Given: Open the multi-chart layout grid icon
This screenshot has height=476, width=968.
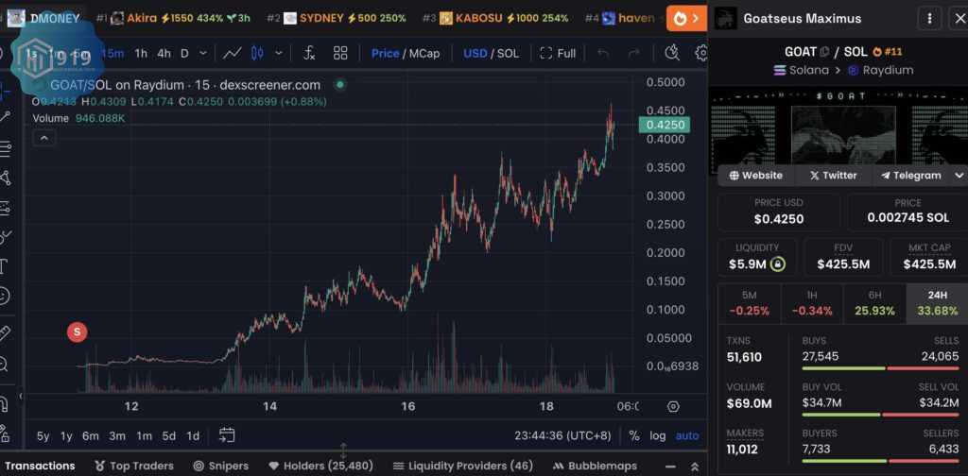Looking at the screenshot, I should (340, 53).
